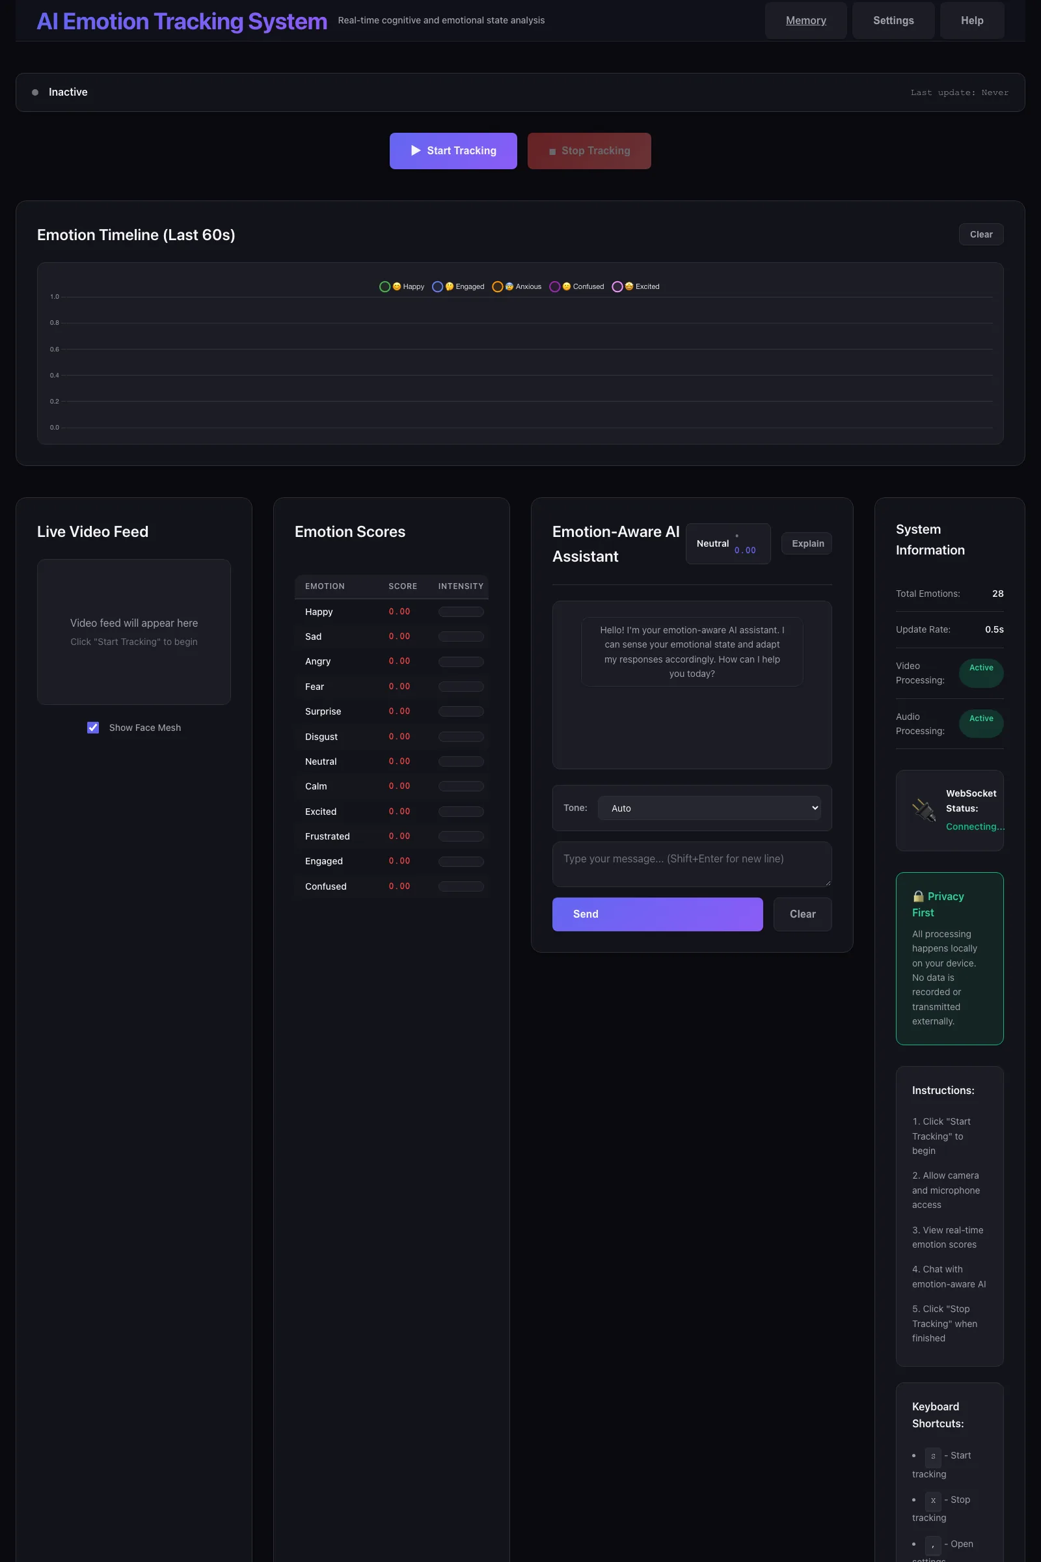Viewport: 1041px width, 1562px height.
Task: Click the Total Emotions value 28
Action: pyautogui.click(x=997, y=594)
